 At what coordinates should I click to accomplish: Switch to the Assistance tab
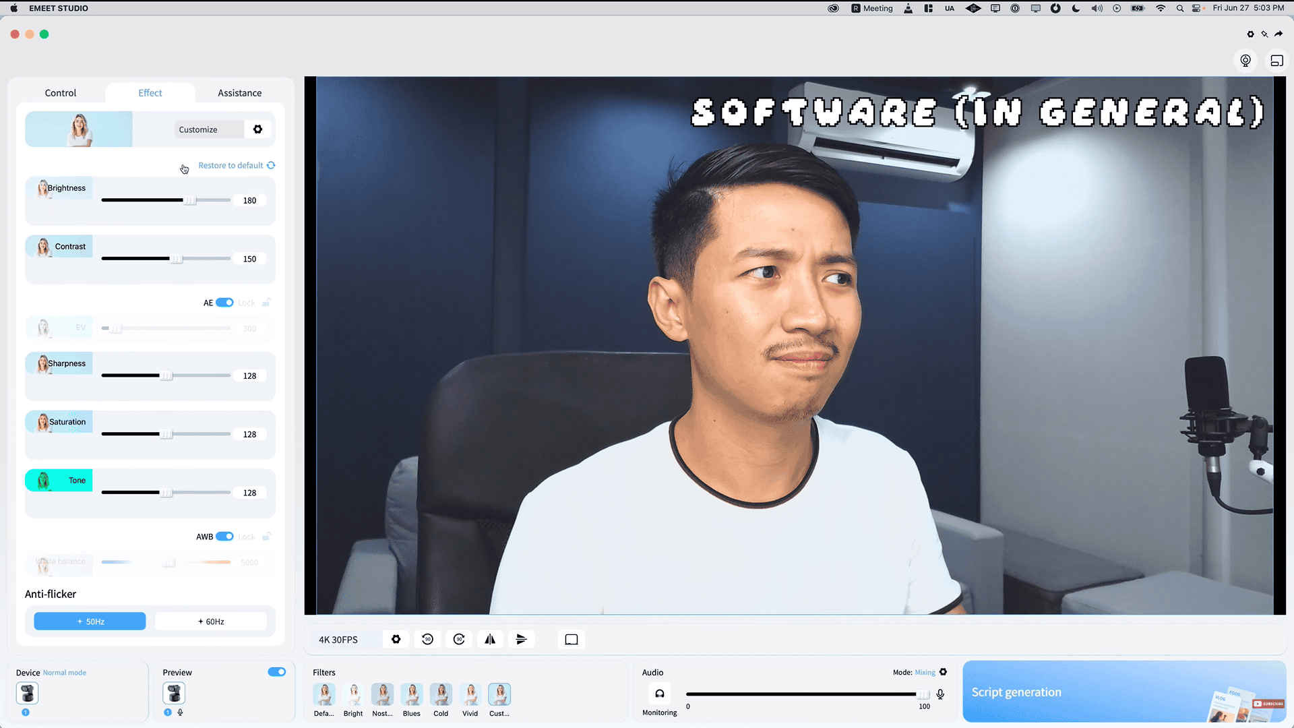(x=239, y=93)
